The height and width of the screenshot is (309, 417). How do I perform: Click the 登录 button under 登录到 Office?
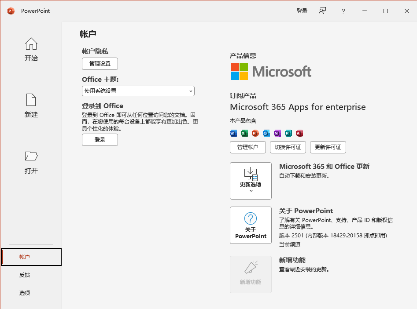100,140
